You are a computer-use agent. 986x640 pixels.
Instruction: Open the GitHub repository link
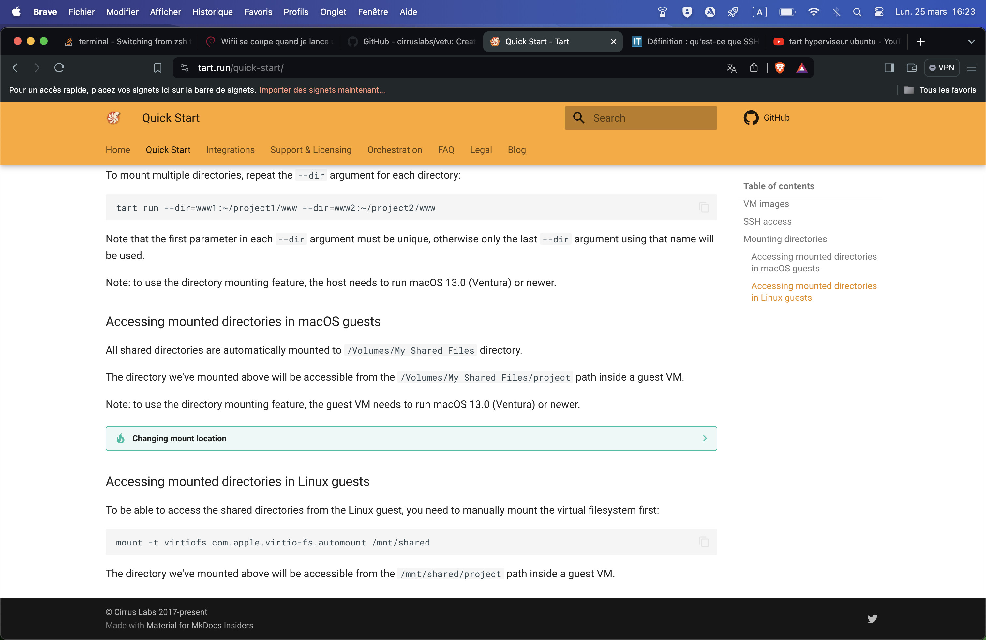(767, 118)
